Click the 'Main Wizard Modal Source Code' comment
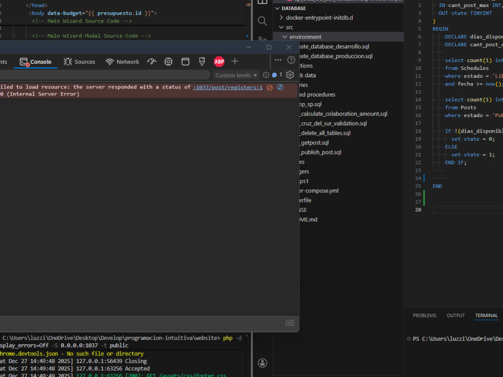 tap(91, 36)
